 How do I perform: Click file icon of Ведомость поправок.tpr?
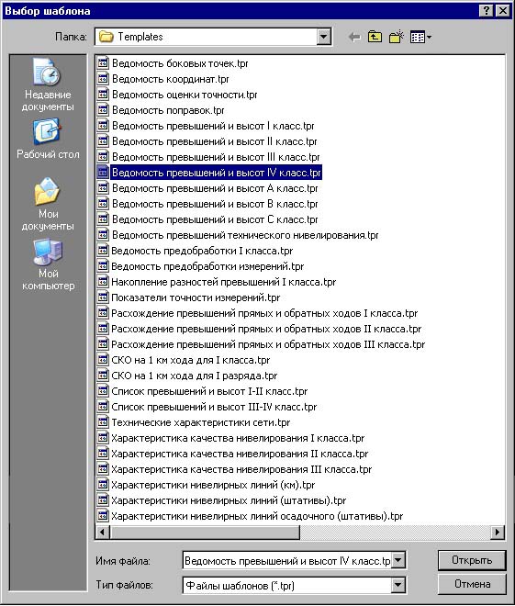(x=103, y=110)
